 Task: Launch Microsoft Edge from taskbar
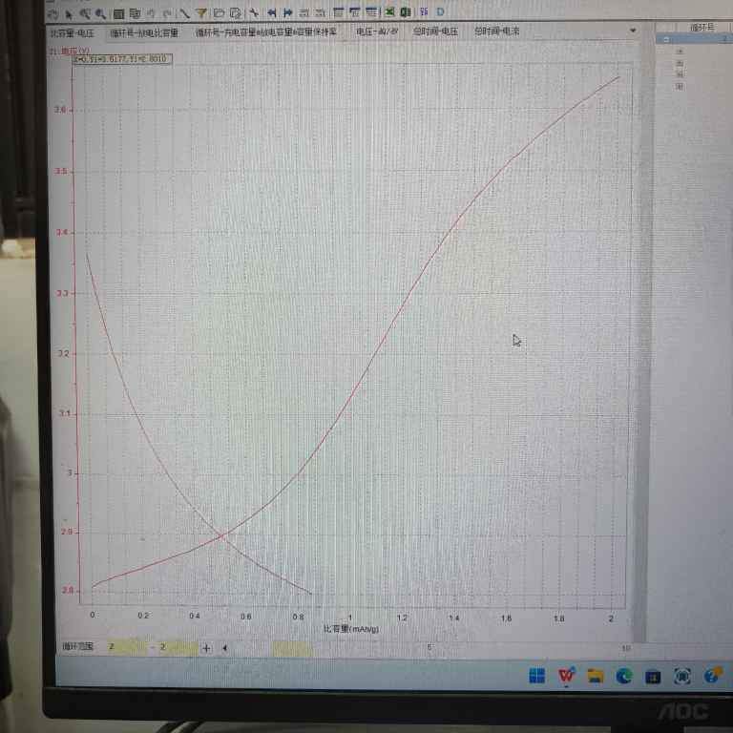click(623, 676)
